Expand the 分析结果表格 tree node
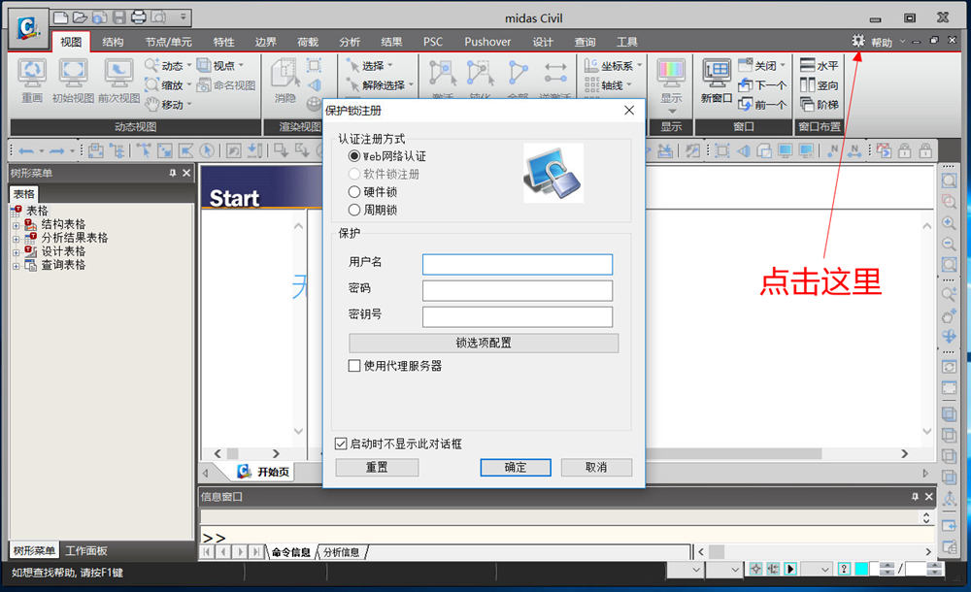Screen dimensions: 971x592 tap(17, 239)
